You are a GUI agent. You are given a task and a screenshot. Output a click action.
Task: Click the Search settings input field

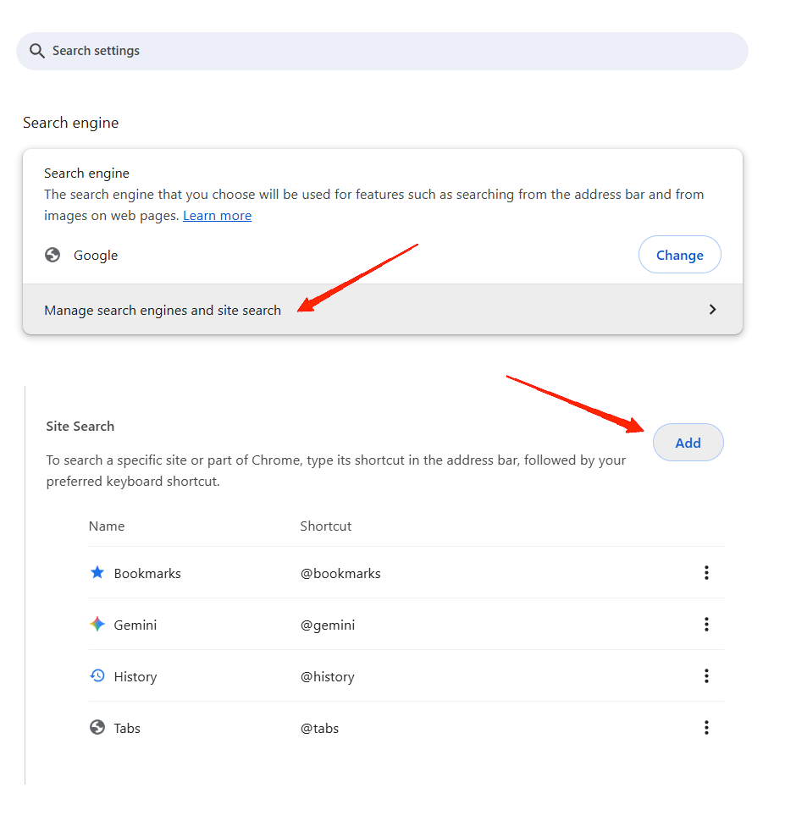381,51
